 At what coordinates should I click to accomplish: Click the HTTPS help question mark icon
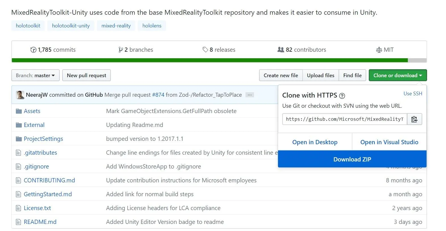pyautogui.click(x=342, y=96)
